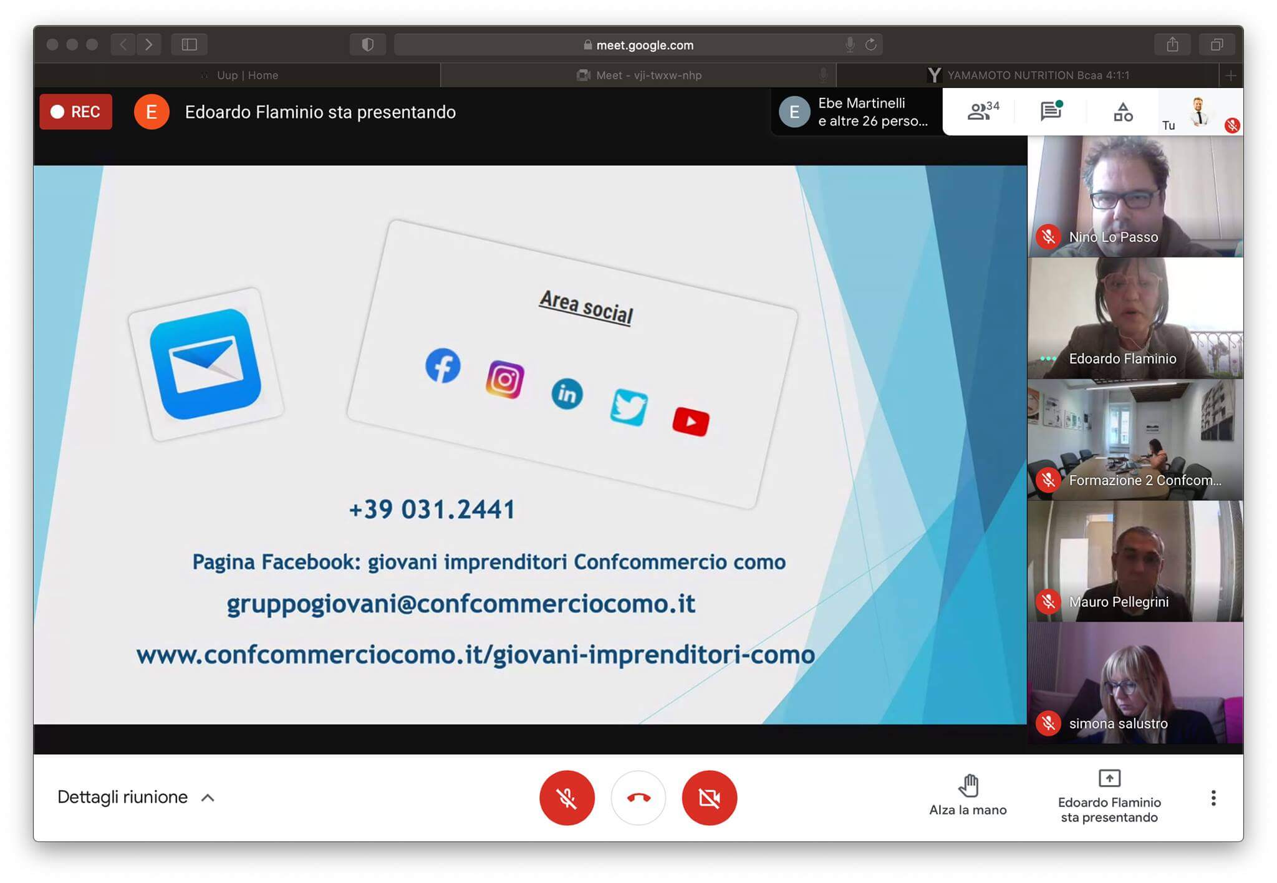Open Edoardo Flaminio sta presentando options
This screenshot has width=1277, height=883.
[x=1109, y=796]
